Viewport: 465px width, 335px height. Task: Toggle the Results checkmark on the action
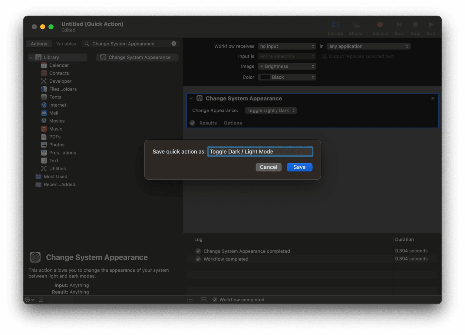tap(192, 123)
